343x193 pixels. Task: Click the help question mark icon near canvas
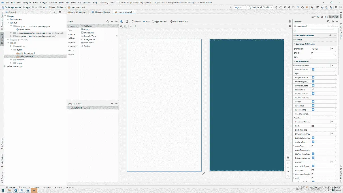click(290, 26)
